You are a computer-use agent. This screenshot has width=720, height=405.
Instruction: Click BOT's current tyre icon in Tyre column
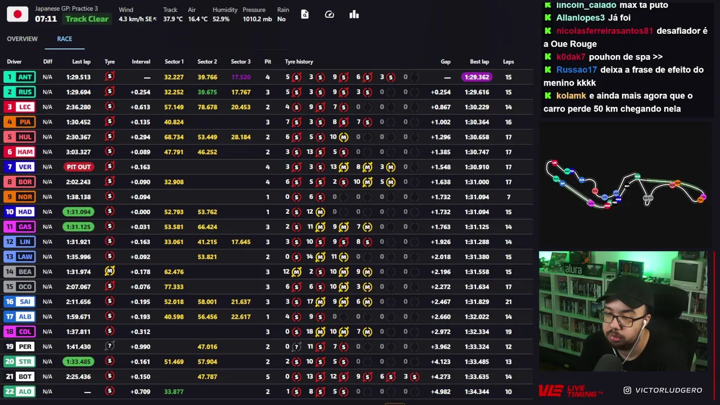click(110, 376)
